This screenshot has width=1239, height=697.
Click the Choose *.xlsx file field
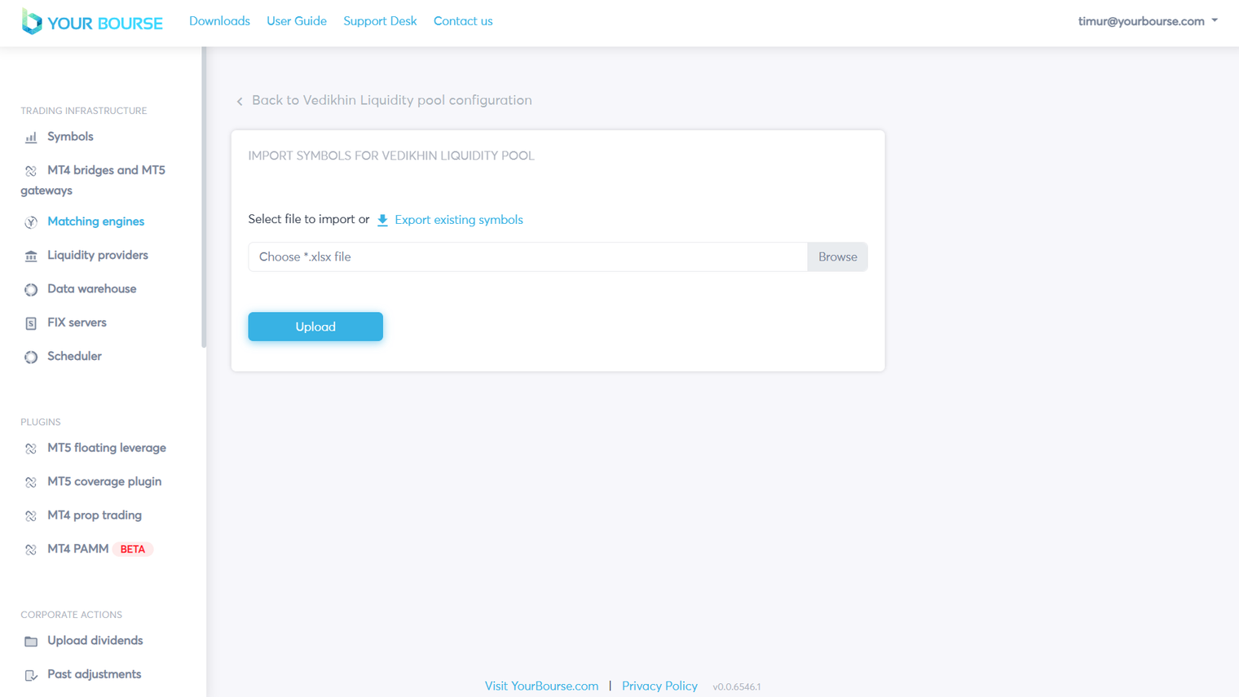[527, 256]
